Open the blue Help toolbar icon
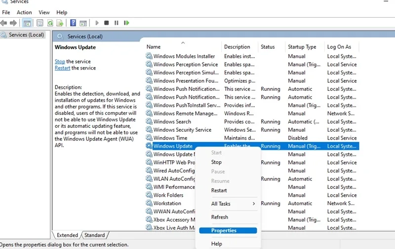 pyautogui.click(x=73, y=23)
